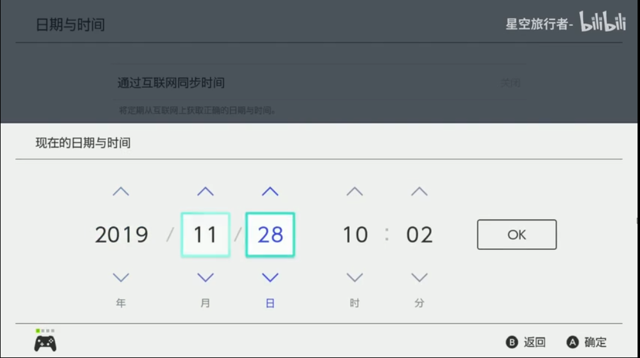Confirm the date with the OK button
The width and height of the screenshot is (640, 358).
517,235
